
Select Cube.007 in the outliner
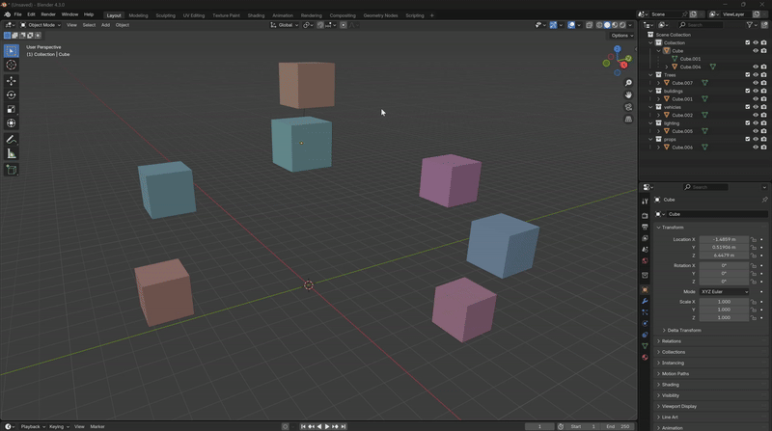tap(682, 83)
